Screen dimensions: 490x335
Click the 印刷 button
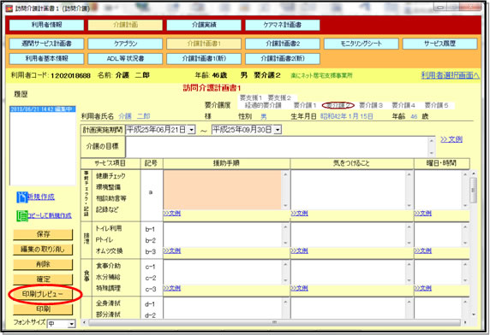[x=43, y=309]
